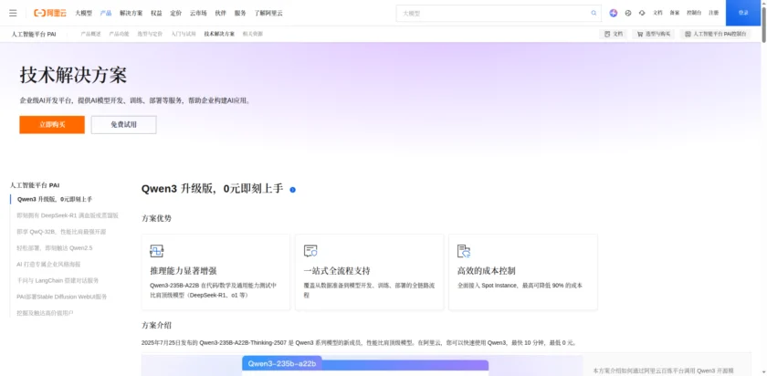Image resolution: width=767 pixels, height=376 pixels.
Task: Click the 高效的成本控制 card icon
Action: pyautogui.click(x=464, y=251)
